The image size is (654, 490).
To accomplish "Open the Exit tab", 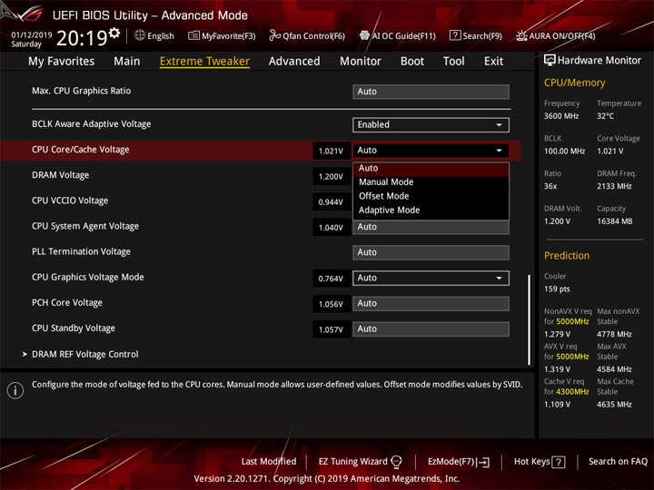I will (x=493, y=62).
